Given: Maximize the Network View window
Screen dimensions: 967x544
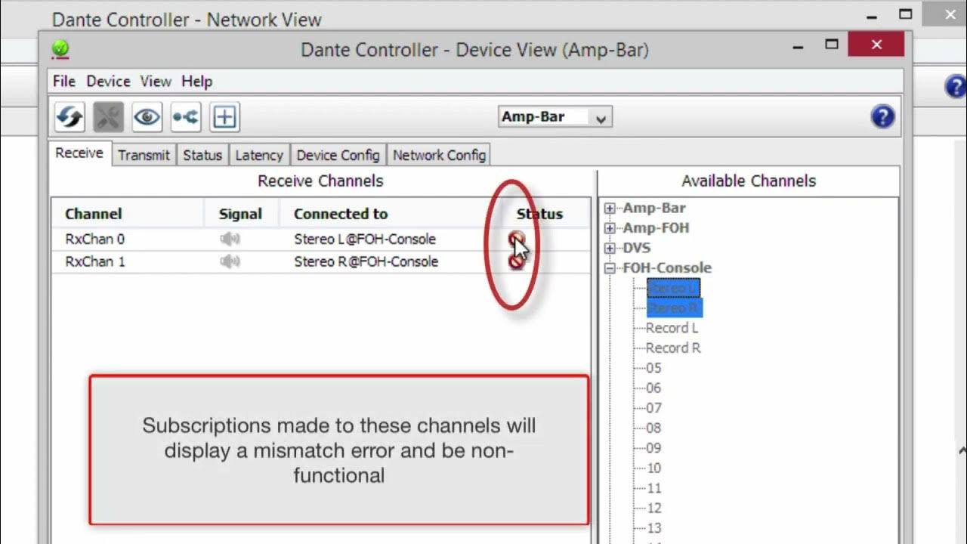Looking at the screenshot, I should tap(907, 14).
